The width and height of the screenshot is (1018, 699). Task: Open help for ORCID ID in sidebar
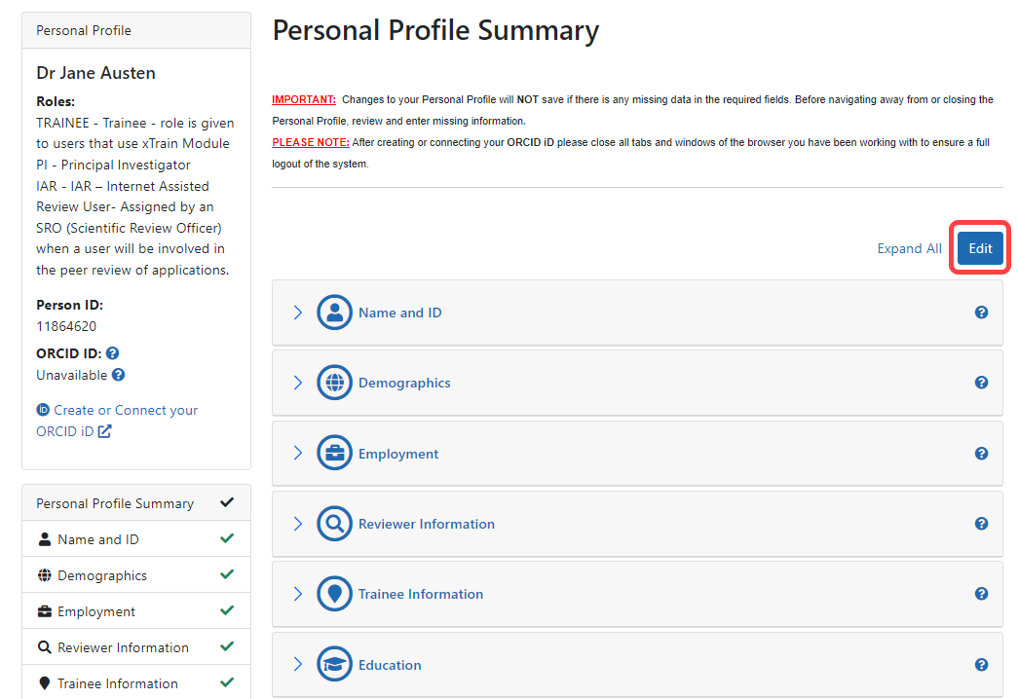tap(112, 352)
